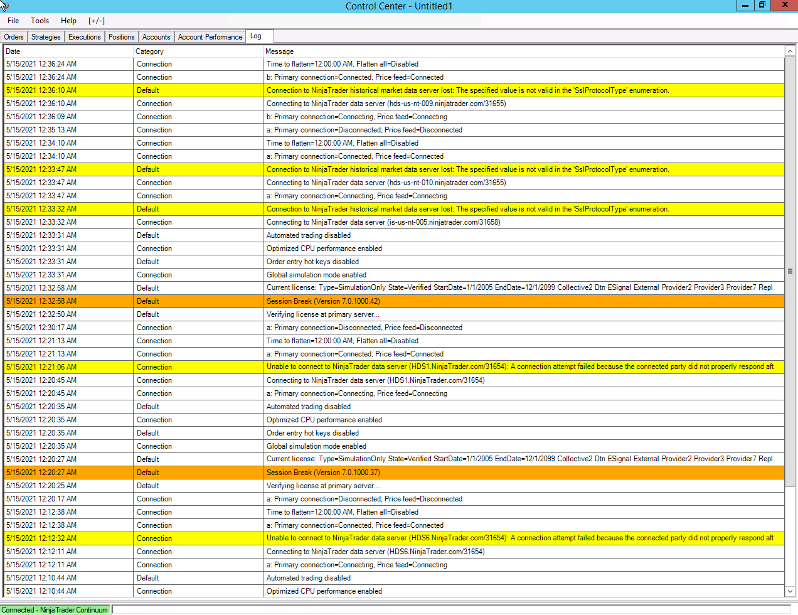Screen dimensions: 798x615
Task: Click the 12:20:35 AM Automated trading disabled message
Action: [x=309, y=407]
